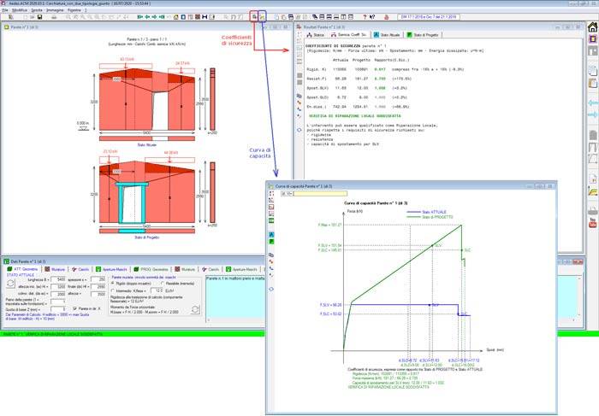The image size is (599, 416).
Task: Click refresh icon in vincolo maschi group
Action: 195,309
